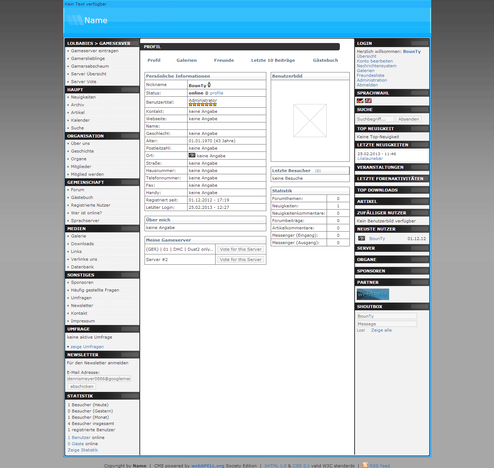The image size is (494, 468).
Task: Open the Nachrichtensystem link
Action: (x=377, y=66)
